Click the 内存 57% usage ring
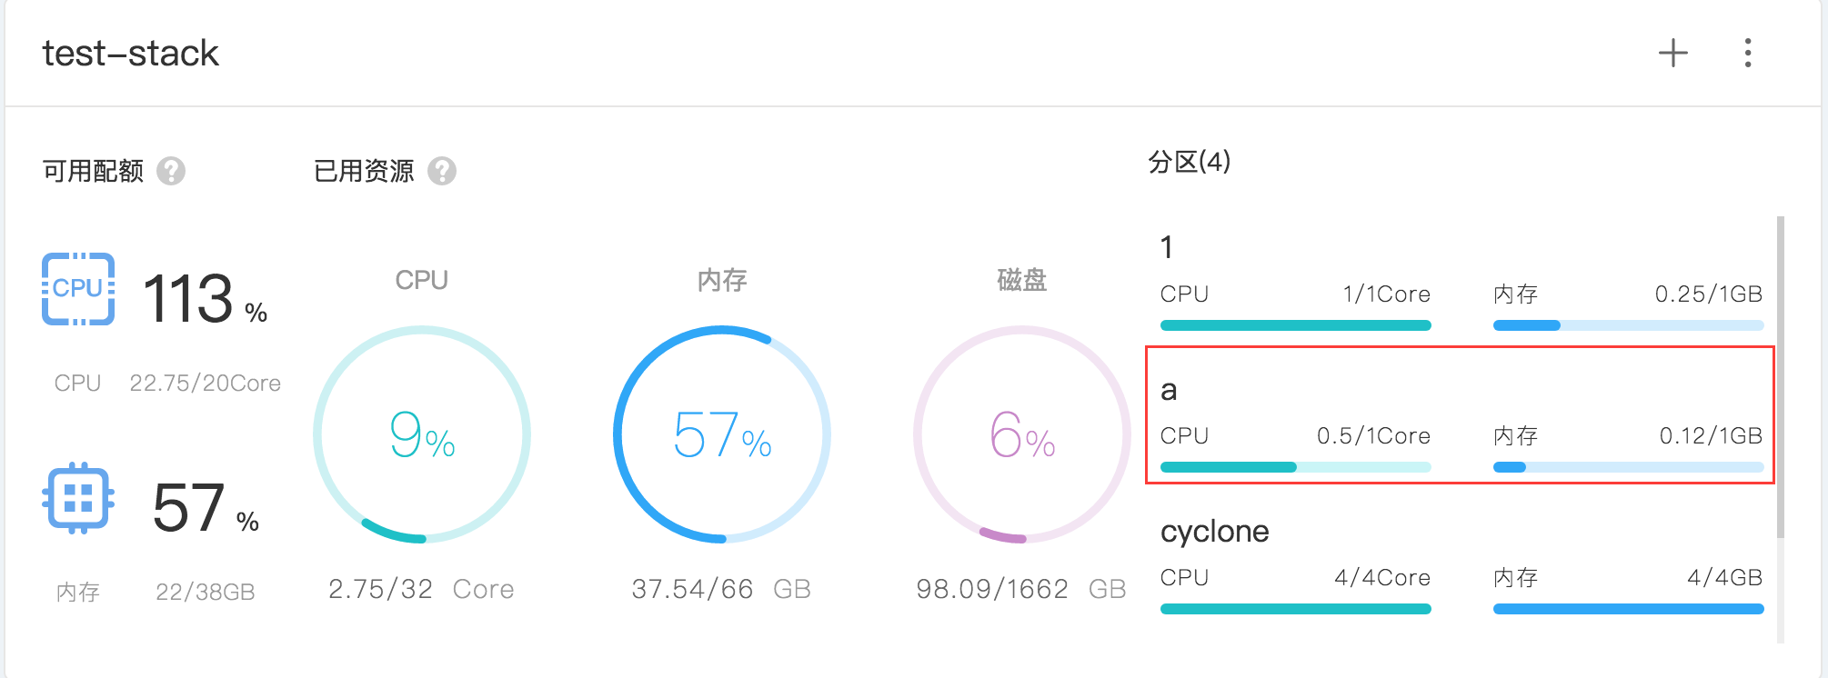The height and width of the screenshot is (678, 1828). click(x=722, y=434)
